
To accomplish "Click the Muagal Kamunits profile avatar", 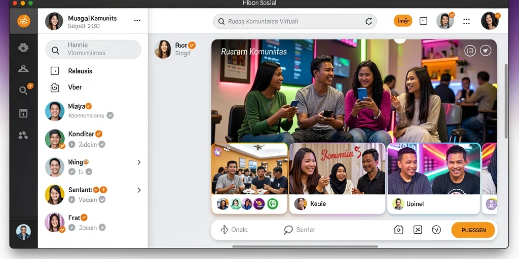I will click(54, 21).
